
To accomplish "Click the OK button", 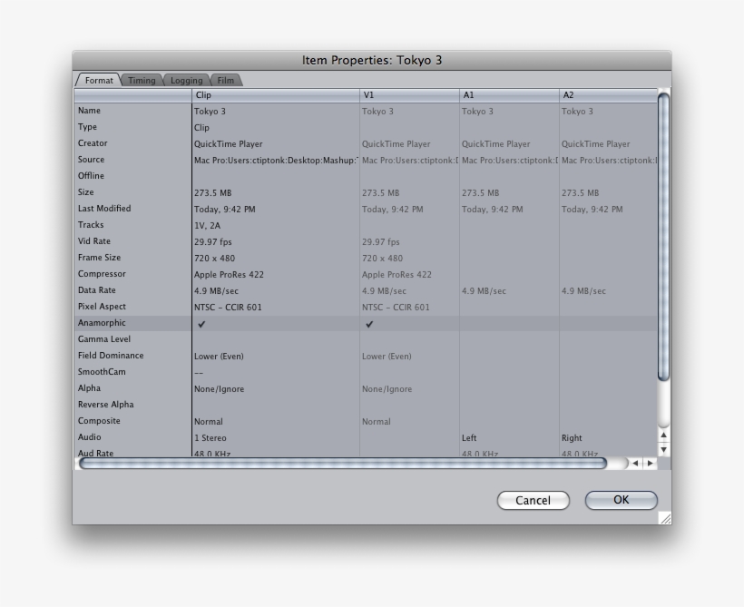I will click(621, 500).
